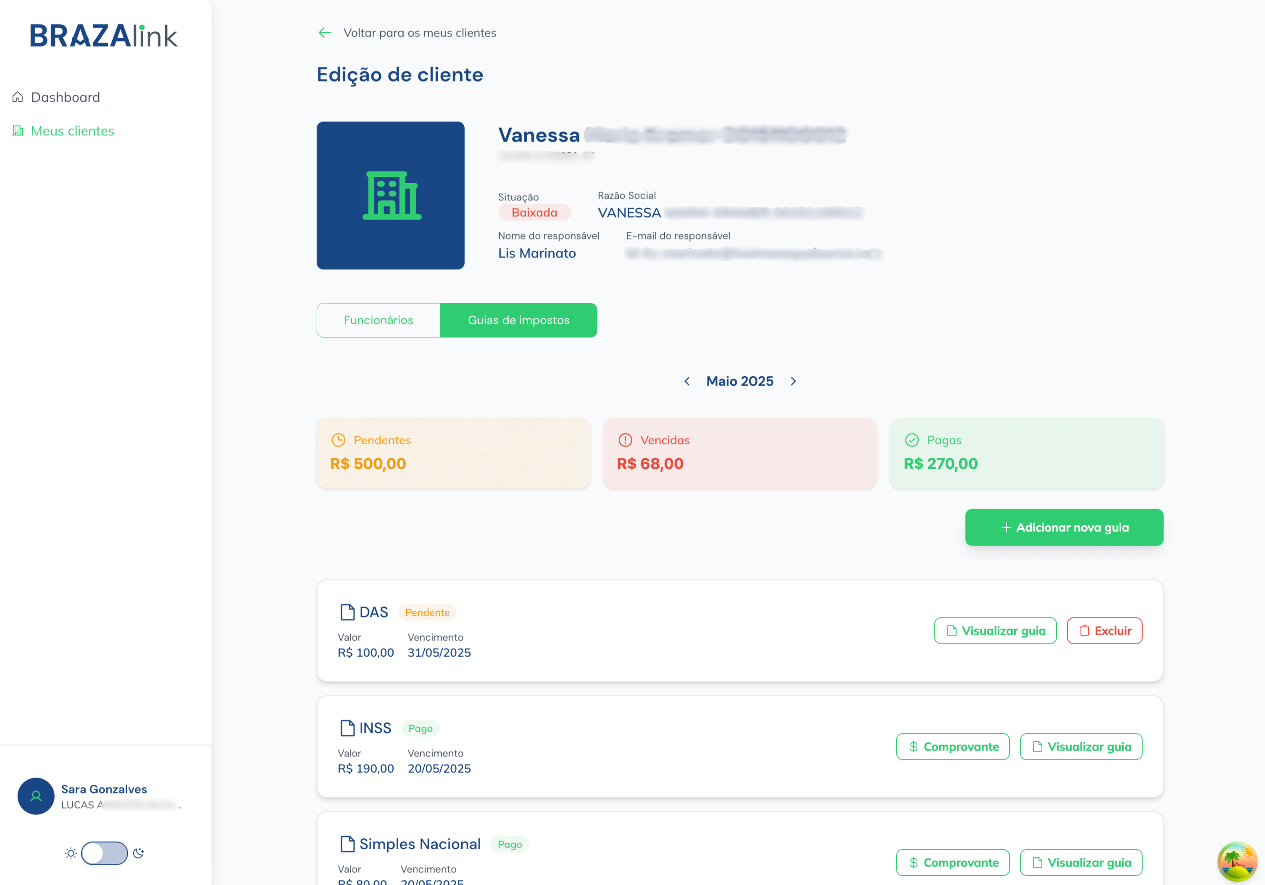Click Sara Gonzalves user avatar icon
The image size is (1265, 885).
36,796
